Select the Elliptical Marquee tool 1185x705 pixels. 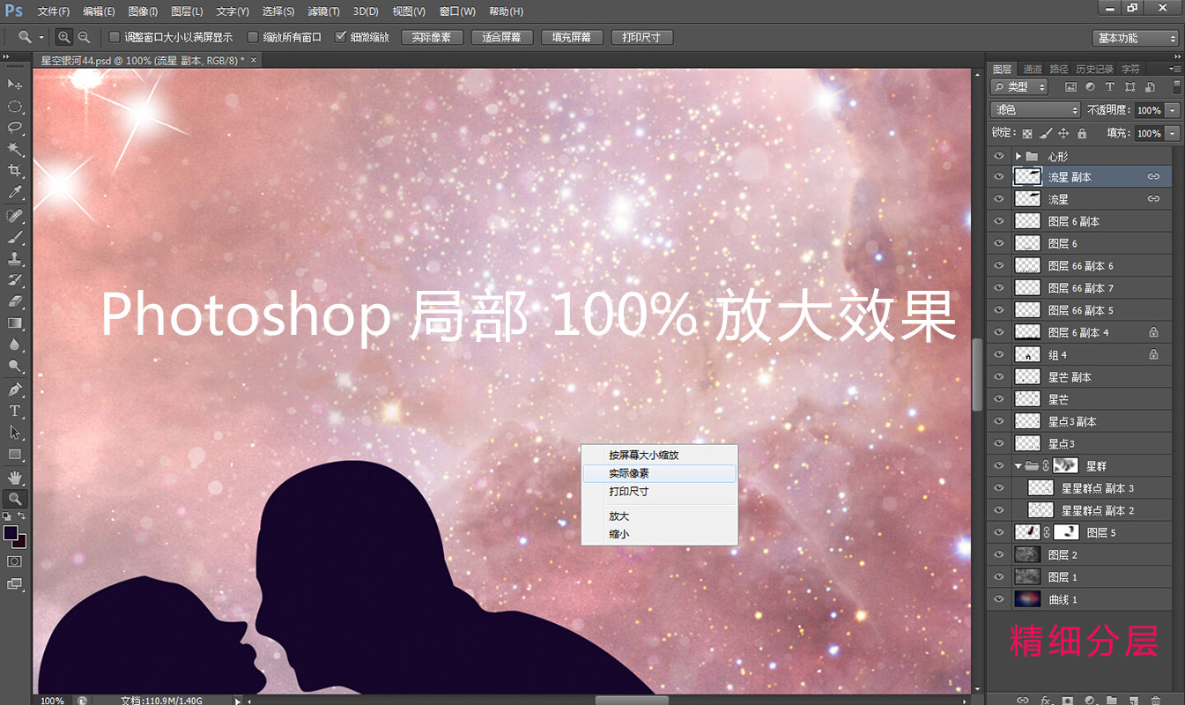pos(15,107)
